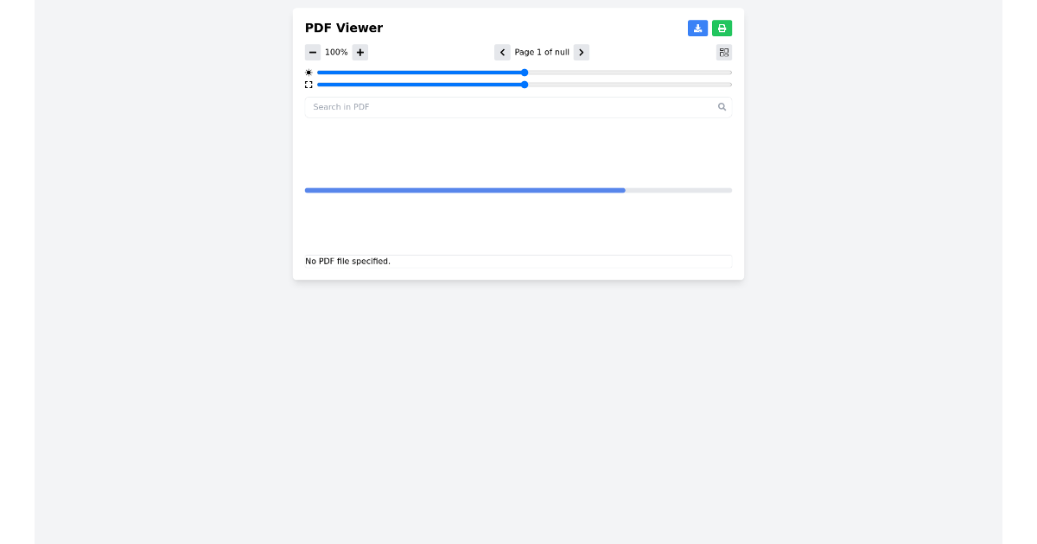The width and height of the screenshot is (1037, 544).
Task: Go to the previous page chevron
Action: click(x=502, y=52)
